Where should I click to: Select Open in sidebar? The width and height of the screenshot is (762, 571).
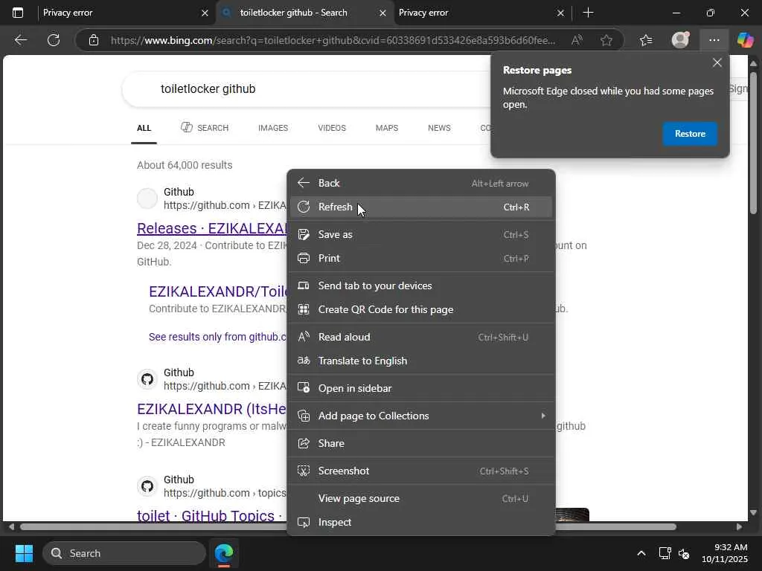tap(421, 388)
